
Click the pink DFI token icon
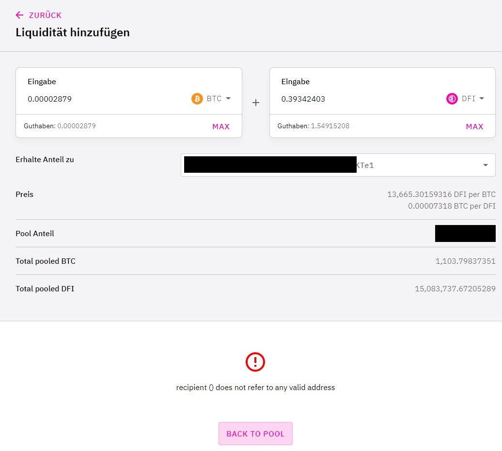[452, 98]
